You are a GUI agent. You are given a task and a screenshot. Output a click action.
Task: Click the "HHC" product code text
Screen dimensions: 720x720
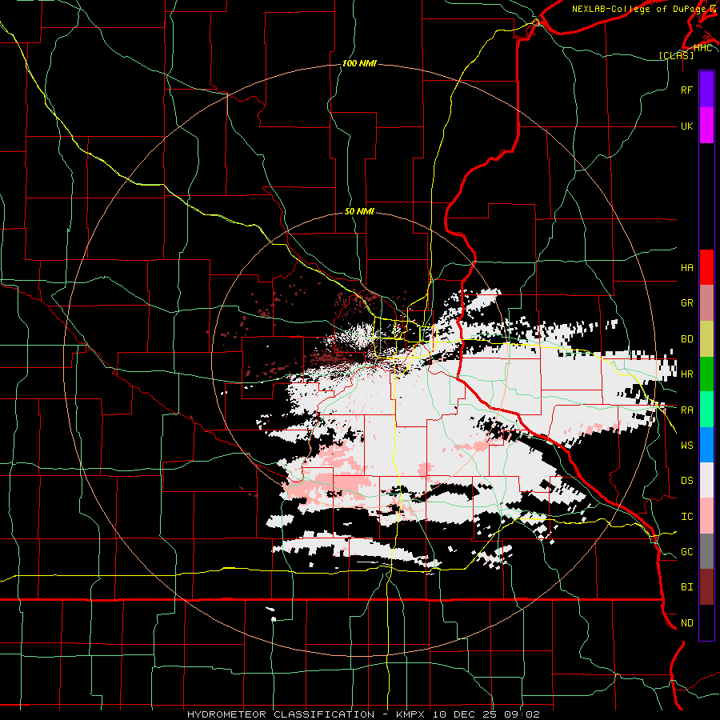pyautogui.click(x=702, y=48)
